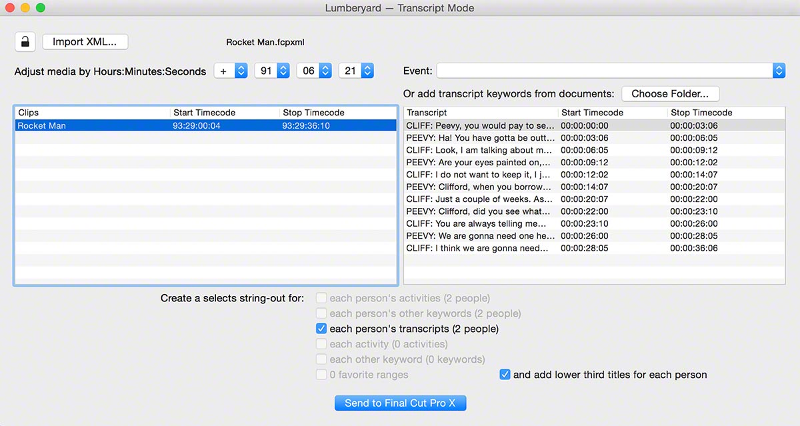Click Stop Timecode header in Transcript table

(727, 113)
